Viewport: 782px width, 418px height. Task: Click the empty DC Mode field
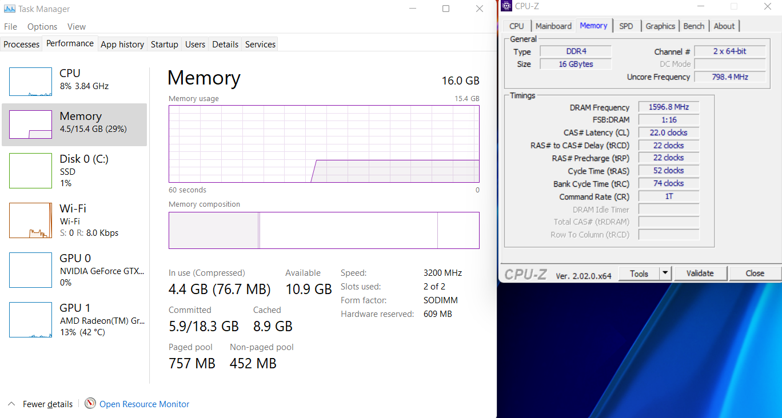(x=729, y=64)
